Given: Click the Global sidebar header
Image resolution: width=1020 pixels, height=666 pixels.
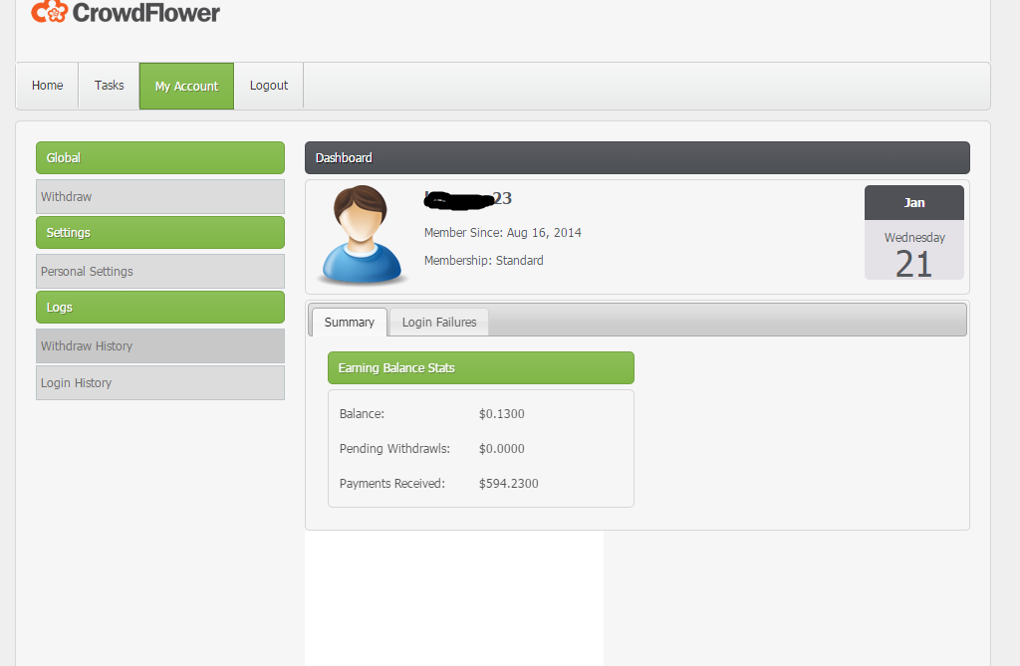Looking at the screenshot, I should click(x=160, y=158).
